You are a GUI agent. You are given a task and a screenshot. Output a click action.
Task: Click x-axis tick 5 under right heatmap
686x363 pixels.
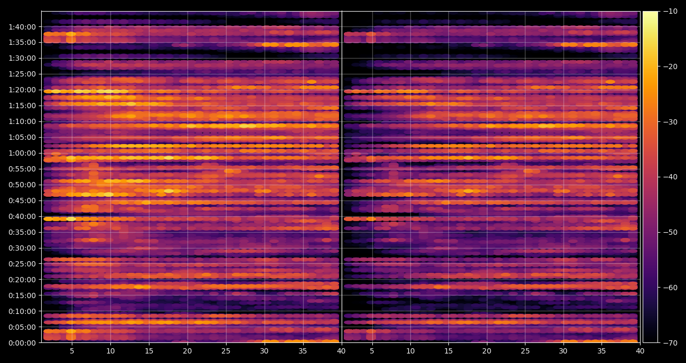coord(372,350)
